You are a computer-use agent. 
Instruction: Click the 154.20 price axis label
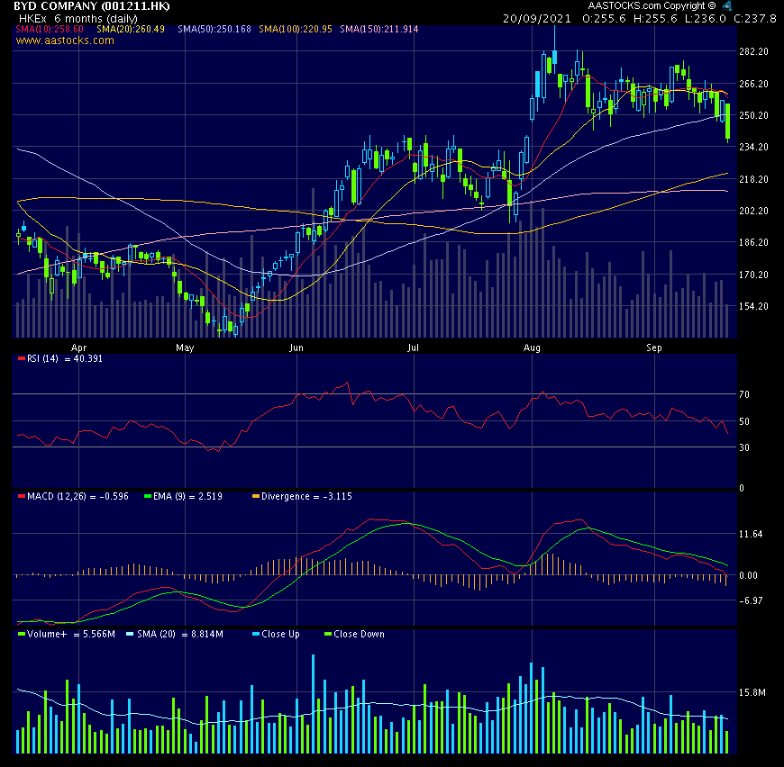pyautogui.click(x=753, y=306)
